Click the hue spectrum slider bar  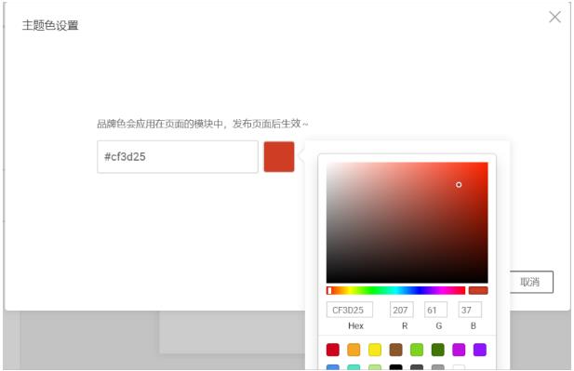pyautogui.click(x=395, y=290)
